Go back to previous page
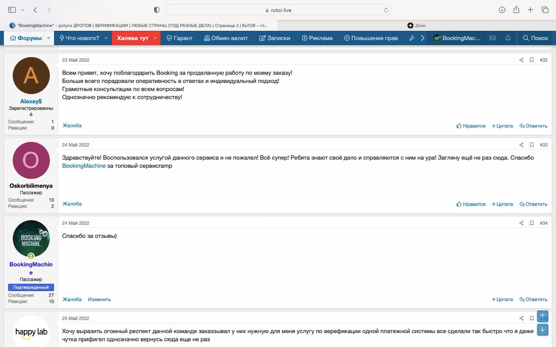This screenshot has width=556, height=347. coord(35,10)
